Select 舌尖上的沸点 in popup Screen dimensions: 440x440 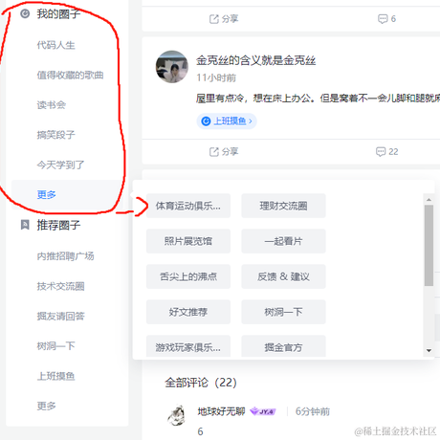coord(188,276)
